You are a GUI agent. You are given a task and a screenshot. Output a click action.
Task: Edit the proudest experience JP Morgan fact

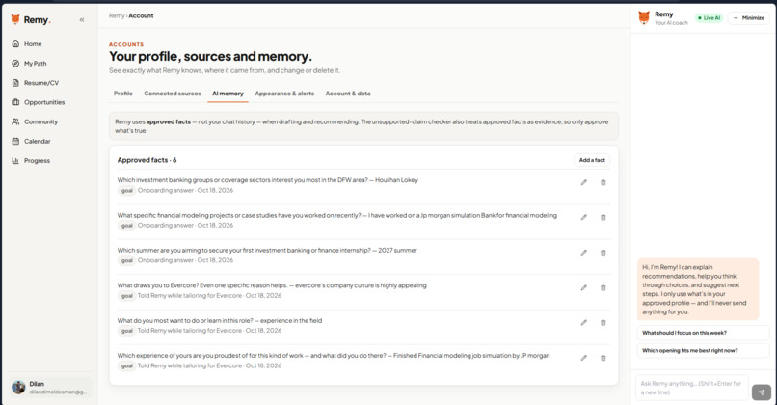[x=584, y=358]
